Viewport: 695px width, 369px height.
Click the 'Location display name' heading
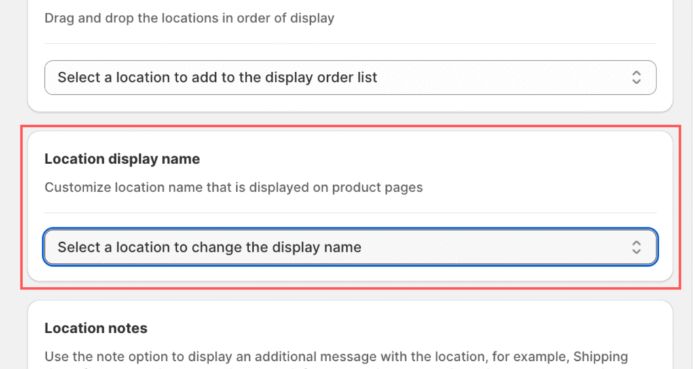tap(122, 159)
